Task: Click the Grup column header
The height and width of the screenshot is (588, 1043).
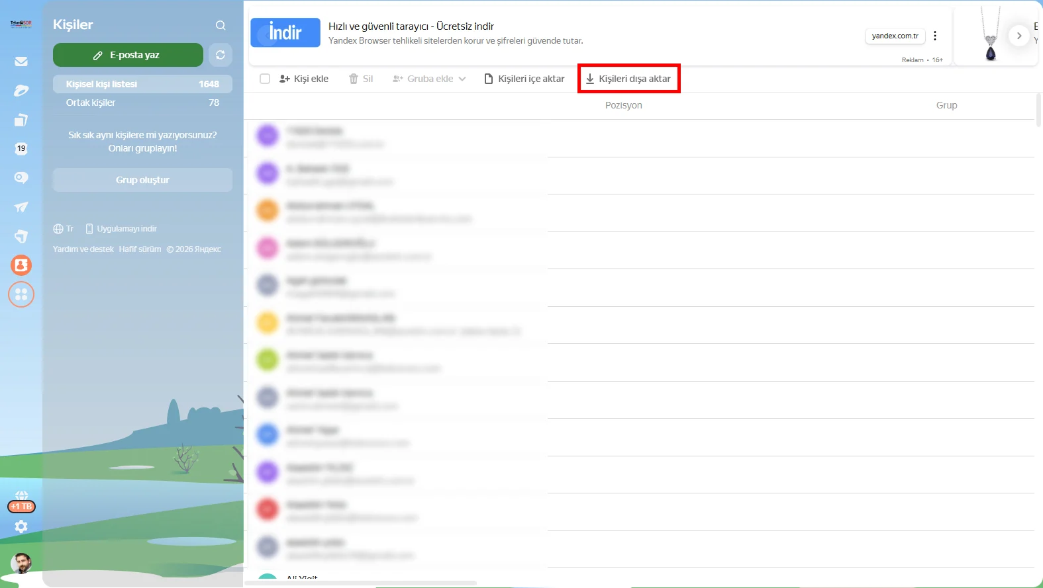Action: (x=946, y=105)
